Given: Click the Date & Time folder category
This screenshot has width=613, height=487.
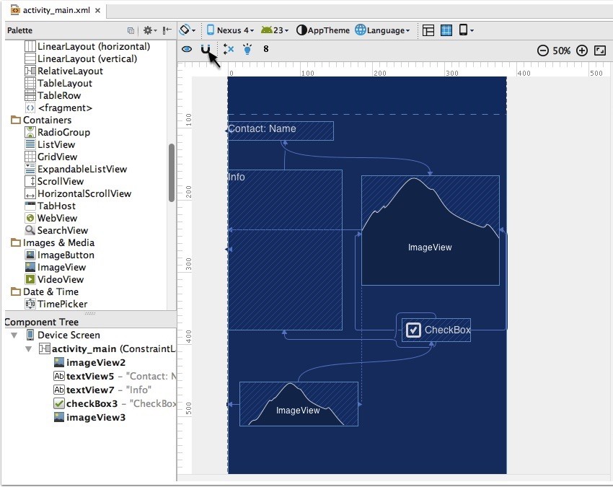Looking at the screenshot, I should [45, 291].
